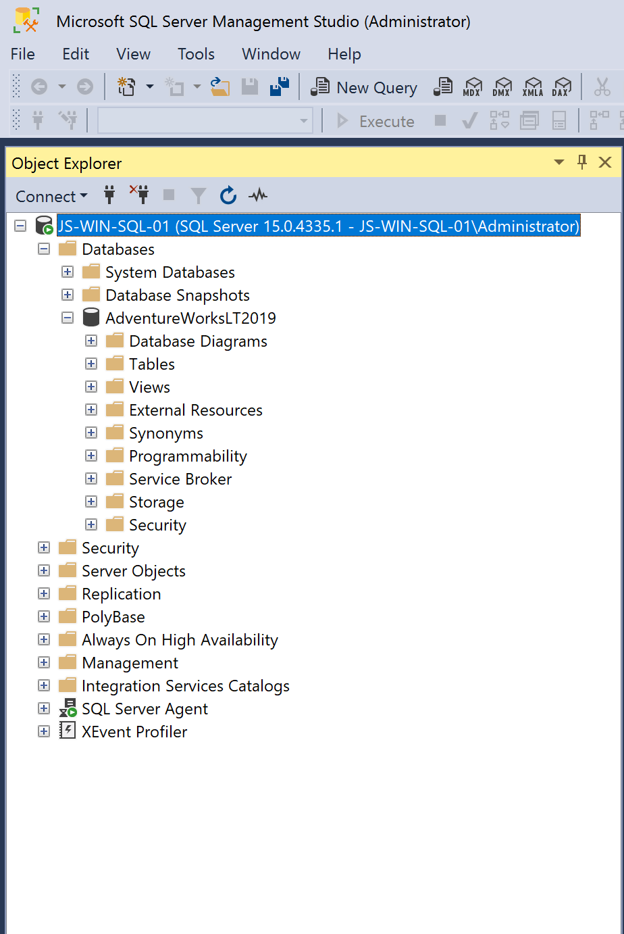Open DMX query icon in toolbar
This screenshot has width=624, height=934.
tap(502, 87)
